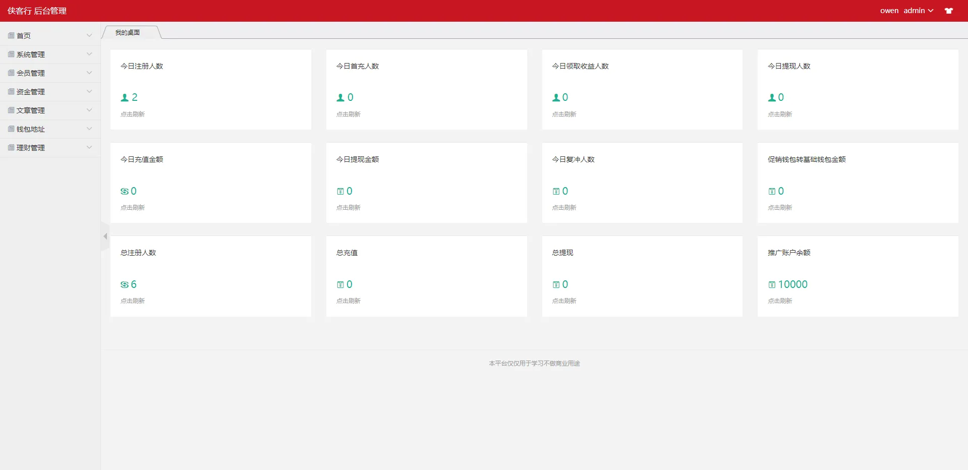968x470 pixels.
Task: Expand the 理财管理 menu chevron
Action: [x=89, y=147]
